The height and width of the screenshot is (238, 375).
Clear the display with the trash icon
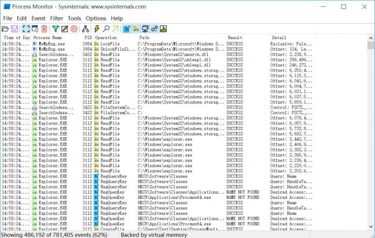click(44, 29)
